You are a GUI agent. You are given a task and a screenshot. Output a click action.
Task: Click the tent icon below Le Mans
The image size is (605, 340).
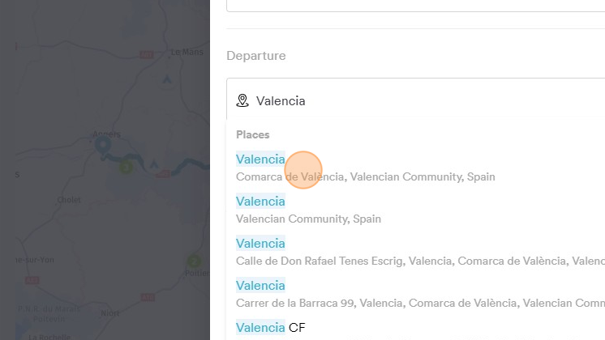point(167,79)
